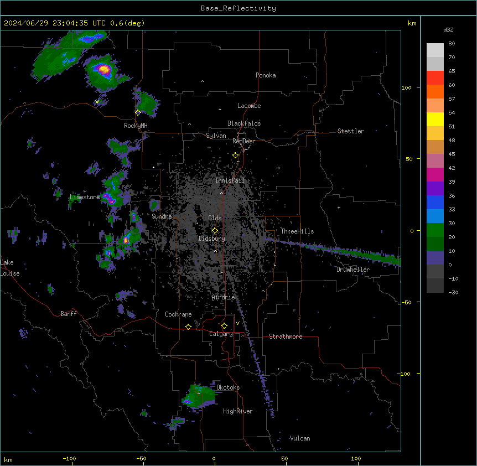Click the yellow V marker northwest of RockyMH

(x=97, y=102)
